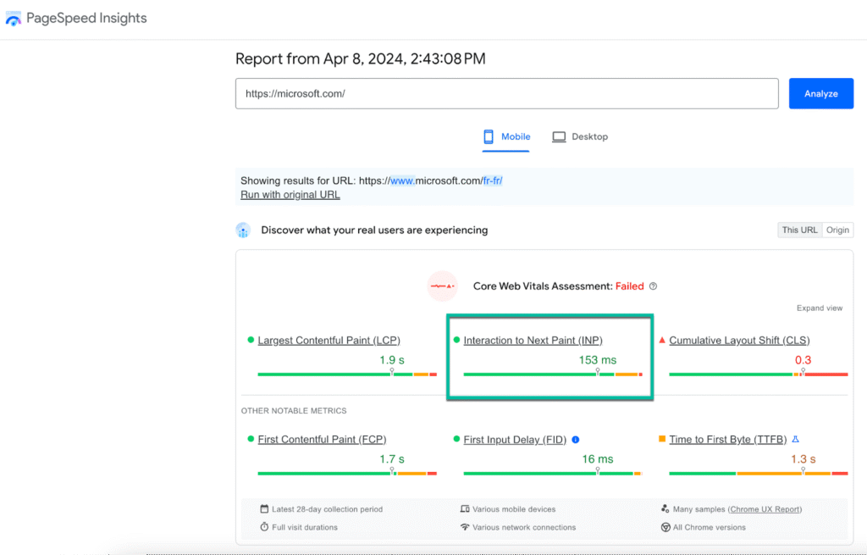Screen dimensions: 867x555
Task: Click the 16 ms FID value
Action: coord(598,458)
